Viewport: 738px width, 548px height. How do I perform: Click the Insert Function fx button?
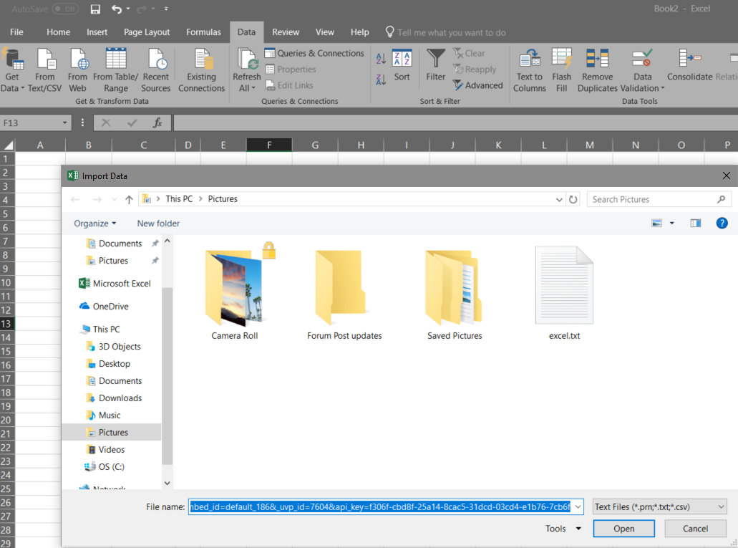point(157,123)
